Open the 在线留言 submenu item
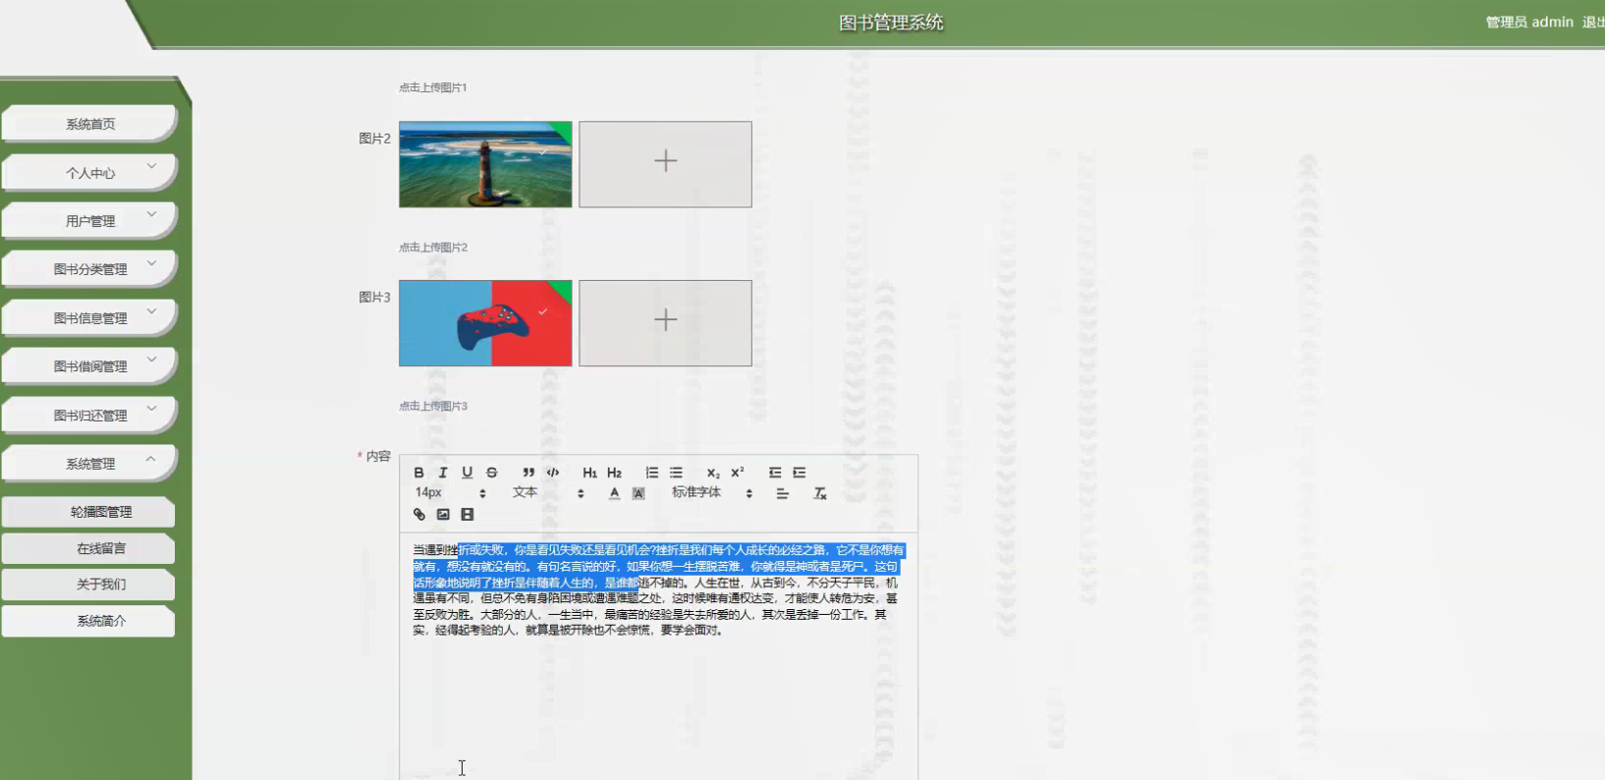The height and width of the screenshot is (780, 1605). click(88, 548)
